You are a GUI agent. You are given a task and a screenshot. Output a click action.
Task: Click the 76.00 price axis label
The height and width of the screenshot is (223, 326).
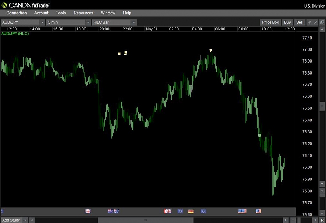307,167
